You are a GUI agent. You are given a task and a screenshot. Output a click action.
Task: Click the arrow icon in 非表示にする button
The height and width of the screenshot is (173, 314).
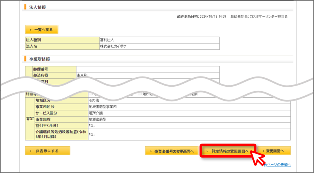tap(31, 151)
